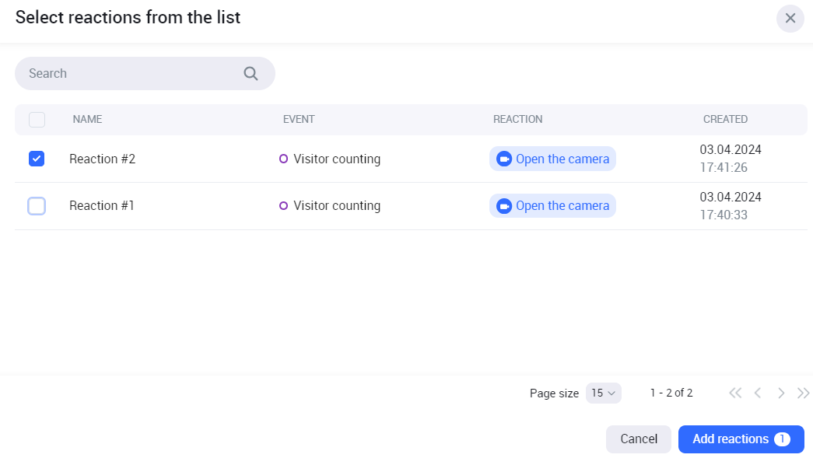Screen dimensions: 813x458
Task: Click camera icon in Reaction #1 row
Action: 504,206
